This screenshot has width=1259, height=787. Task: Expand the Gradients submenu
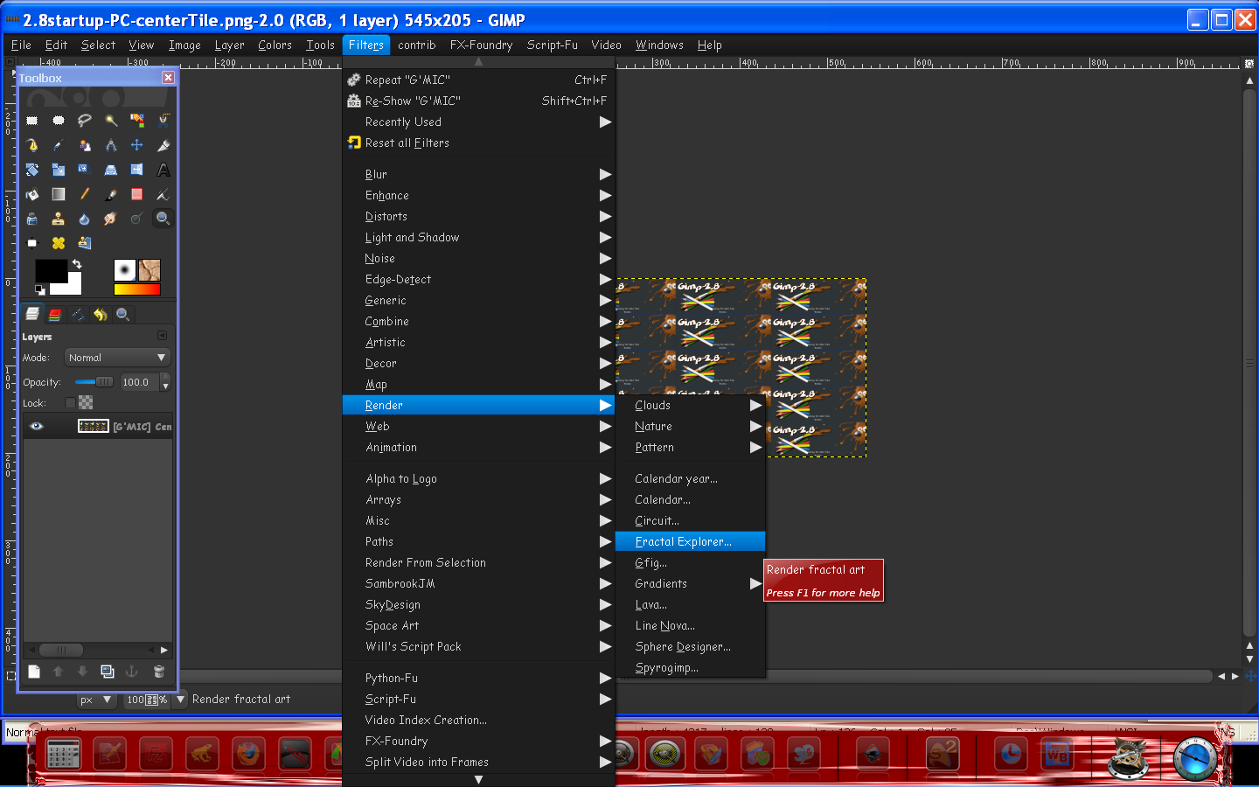point(690,584)
